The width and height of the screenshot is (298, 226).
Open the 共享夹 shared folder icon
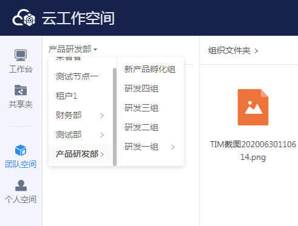(21, 90)
